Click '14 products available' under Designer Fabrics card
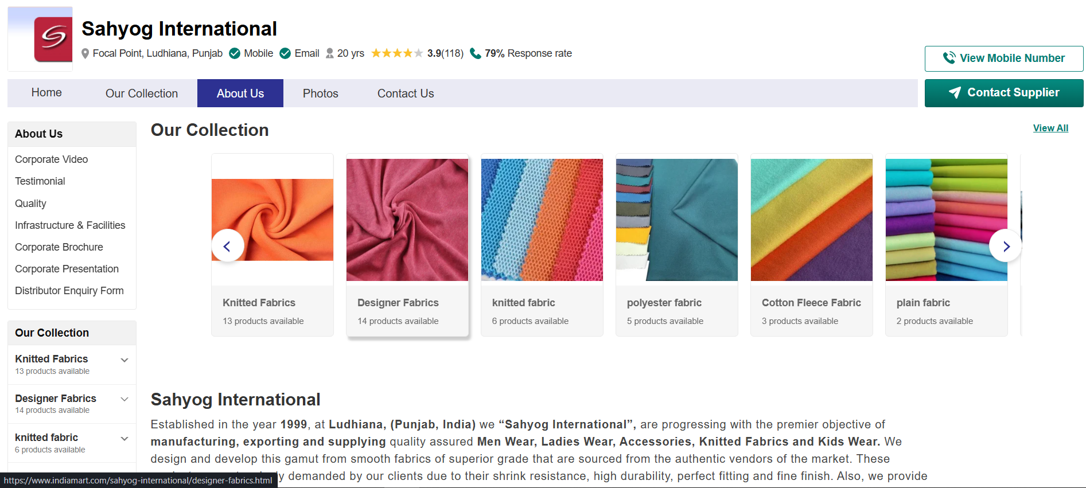 [398, 321]
